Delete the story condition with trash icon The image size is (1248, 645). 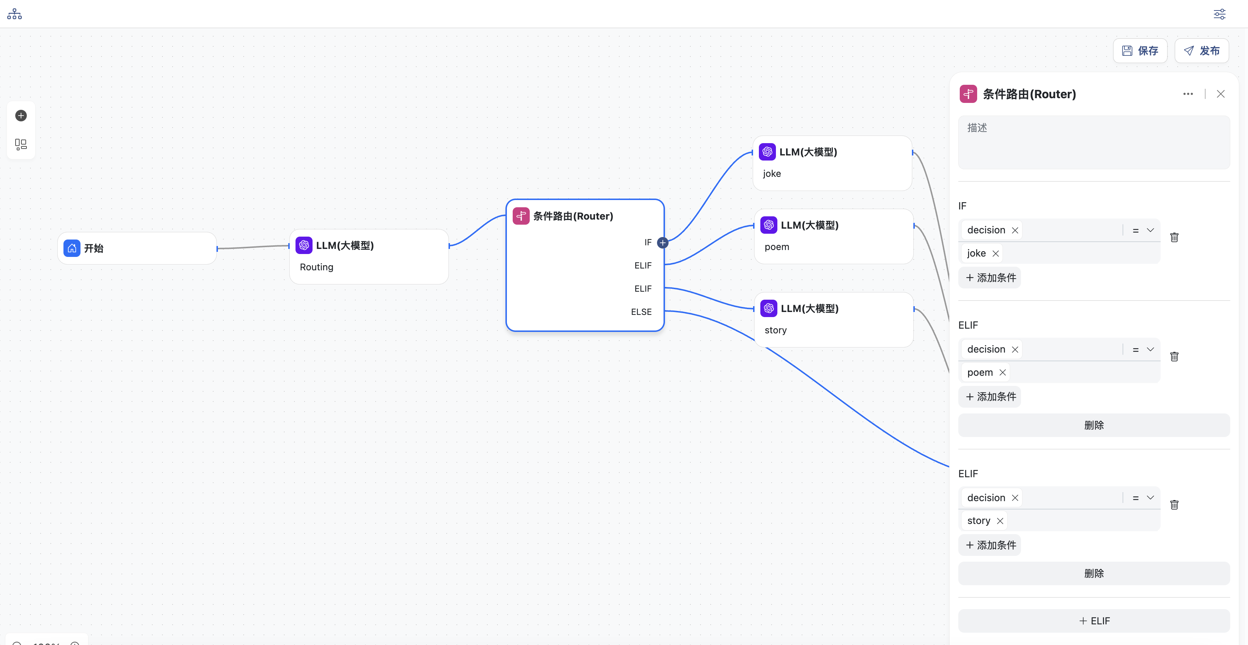click(x=1174, y=505)
